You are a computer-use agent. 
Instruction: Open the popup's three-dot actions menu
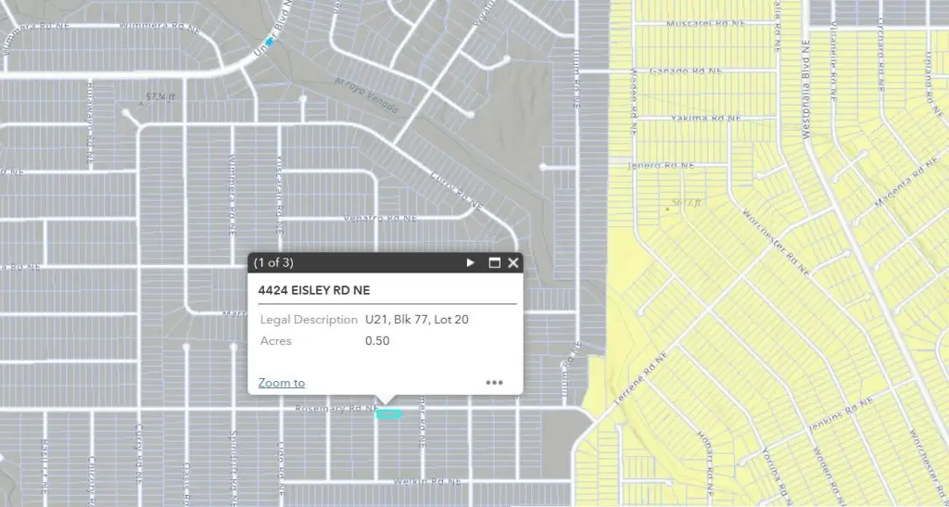click(x=494, y=382)
